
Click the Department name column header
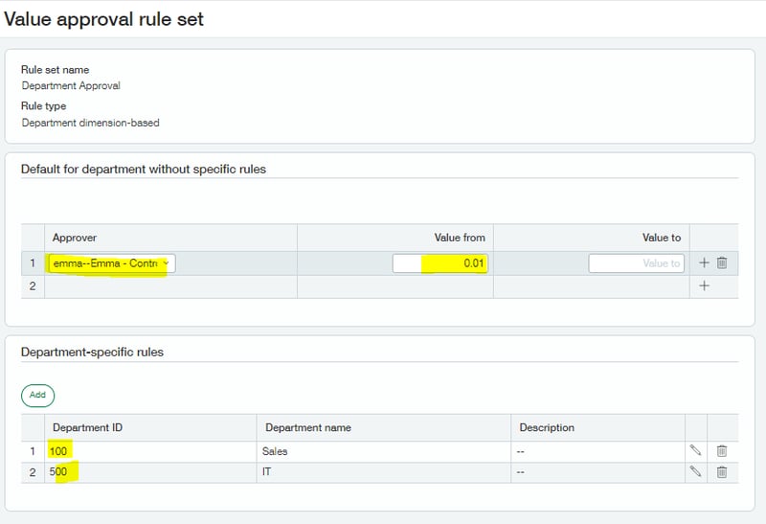click(x=308, y=427)
